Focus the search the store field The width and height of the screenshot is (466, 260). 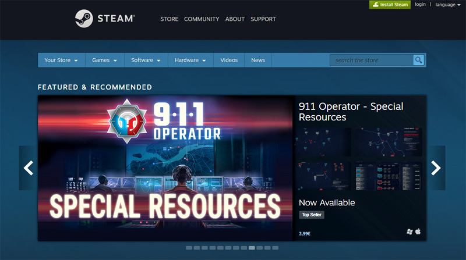click(372, 60)
